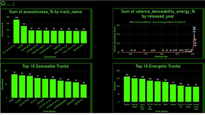The image size is (205, 115).
Task: Select the Boyfriends acousticness bar
Action: [x=61, y=37]
